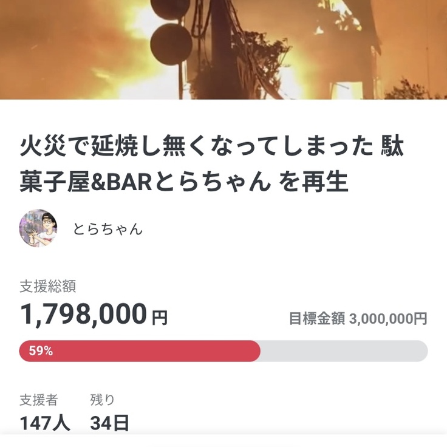447x447 pixels.
Task: Click the grey unfilled progress bar portion
Action: point(344,351)
